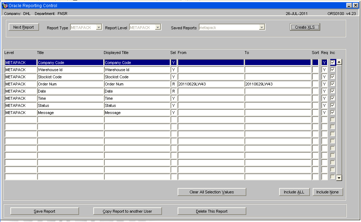Click the table scrollbar down arrow
The image size is (361, 222).
[x=339, y=178]
